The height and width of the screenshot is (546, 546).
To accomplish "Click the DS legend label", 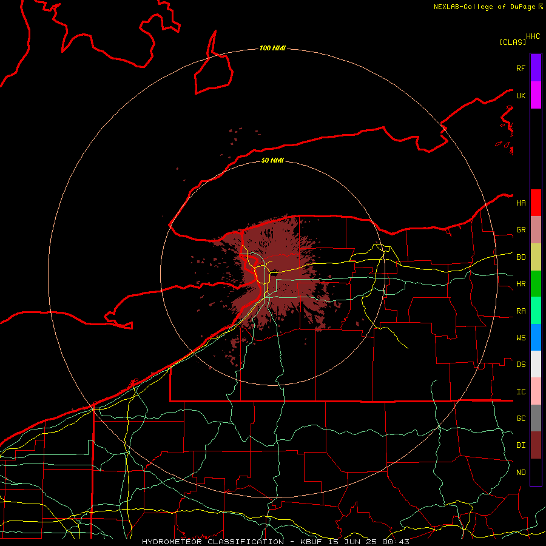I will 521,365.
